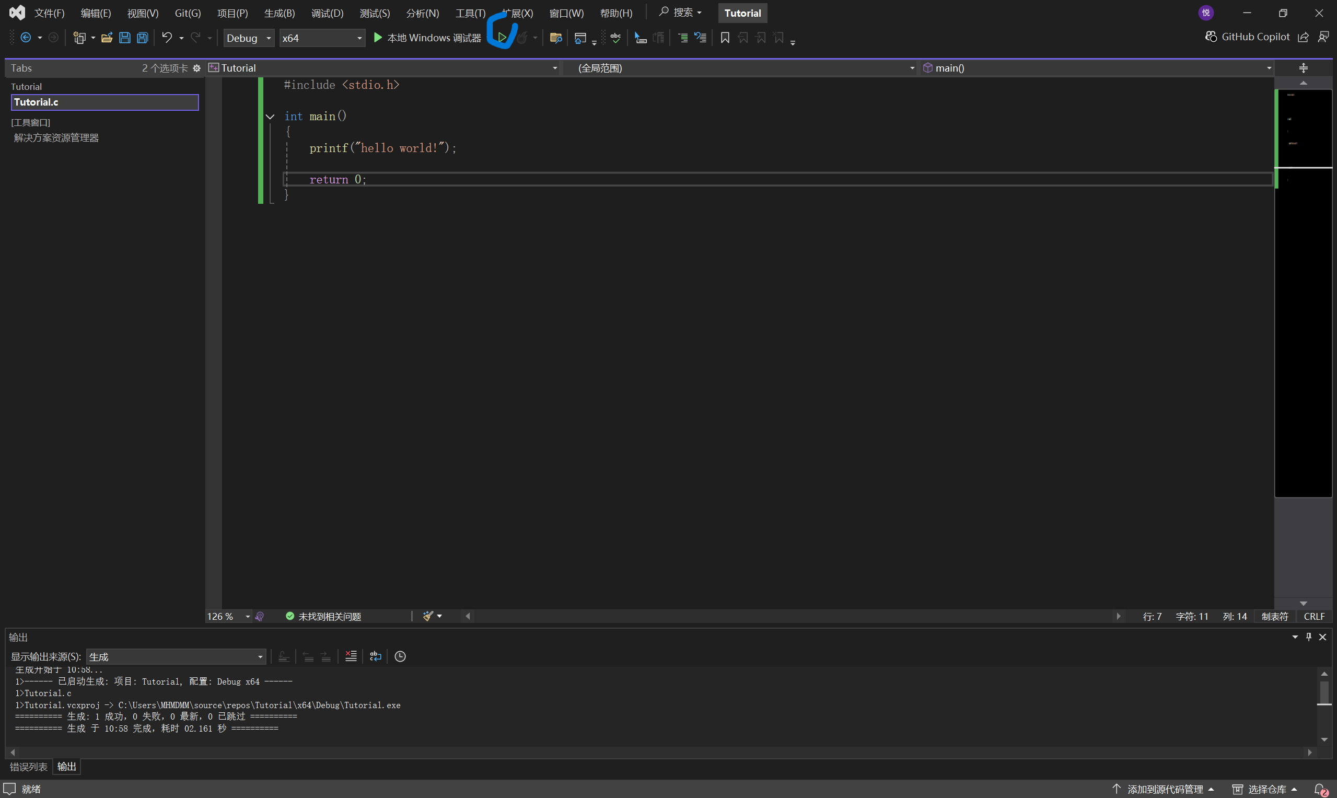Toggle word wrap in the Output panel
1337x798 pixels.
tap(375, 656)
